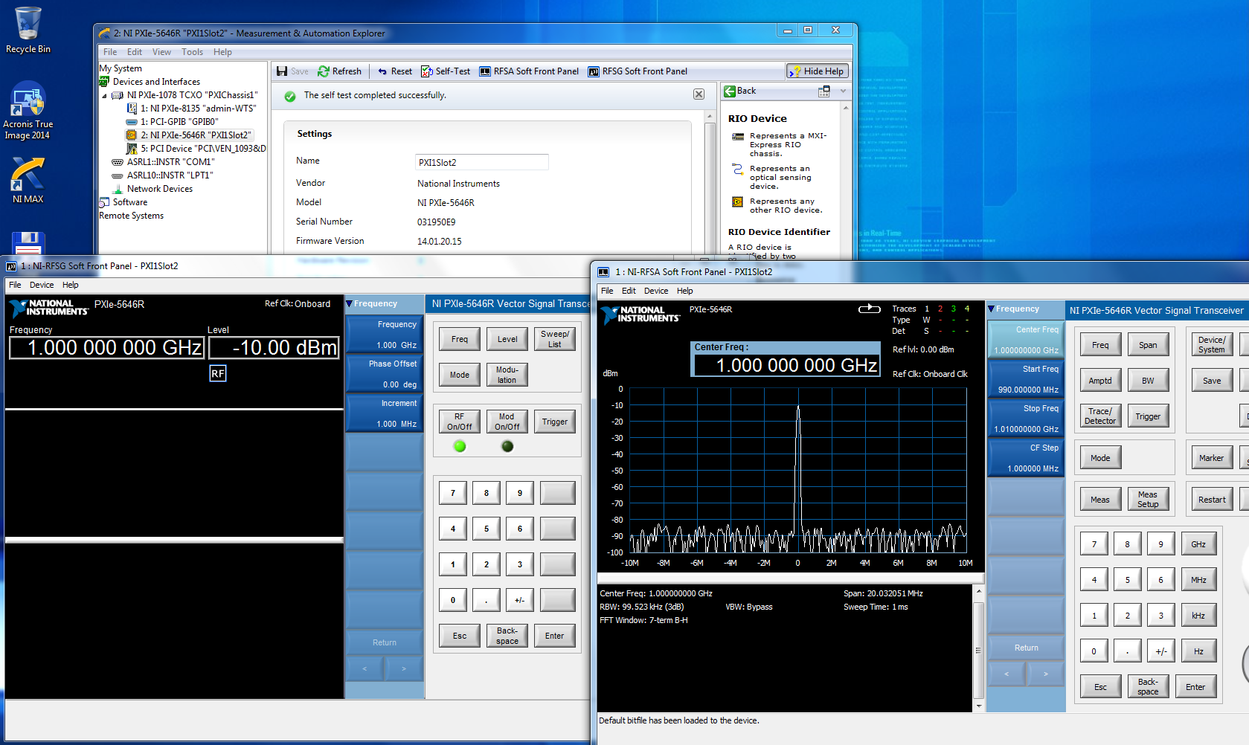This screenshot has height=745, width=1249.
Task: Select the Start Freq softkey in RFSA panel
Action: 1027,379
